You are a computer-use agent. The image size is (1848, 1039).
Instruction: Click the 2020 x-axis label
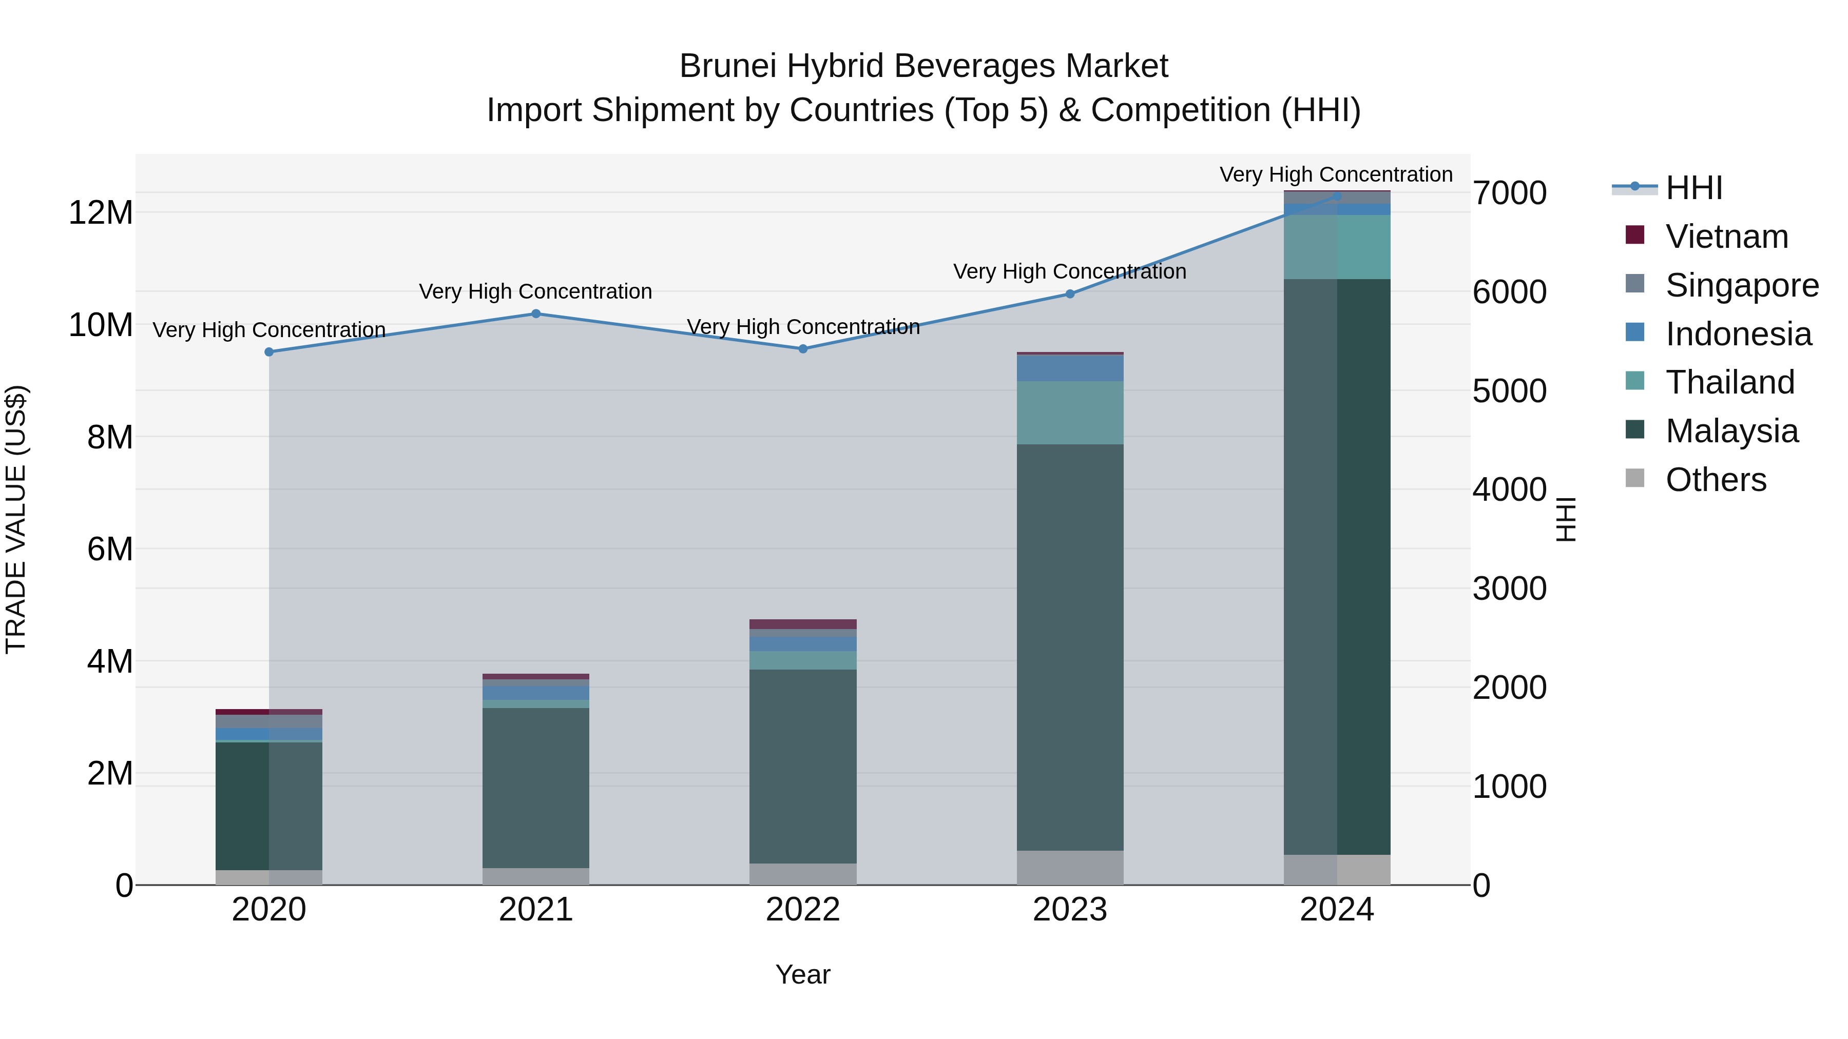269,910
